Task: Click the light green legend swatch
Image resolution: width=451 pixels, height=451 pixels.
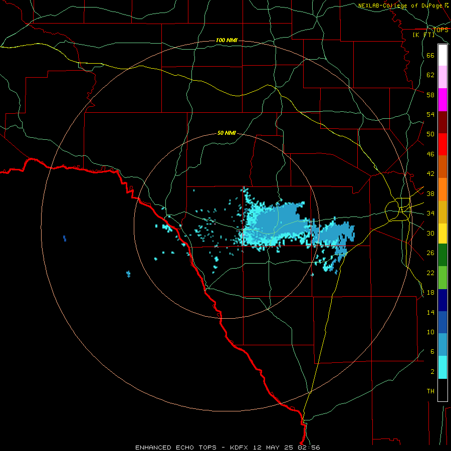Action: (x=442, y=278)
